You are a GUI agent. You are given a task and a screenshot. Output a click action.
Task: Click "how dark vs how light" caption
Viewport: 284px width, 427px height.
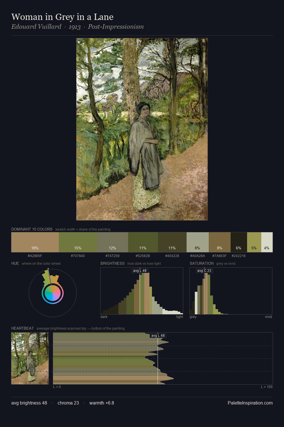click(144, 264)
